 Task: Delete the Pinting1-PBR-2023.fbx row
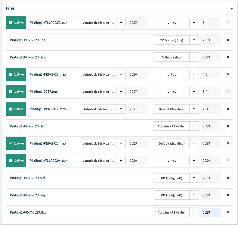228,126
